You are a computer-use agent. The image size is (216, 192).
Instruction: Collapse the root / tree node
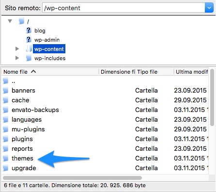[10, 21]
